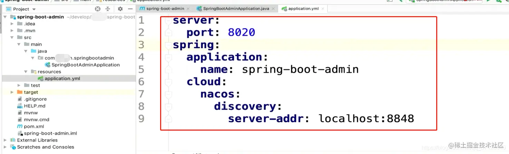
Task: Click the Scratches and Consoles label
Action: coord(46,147)
